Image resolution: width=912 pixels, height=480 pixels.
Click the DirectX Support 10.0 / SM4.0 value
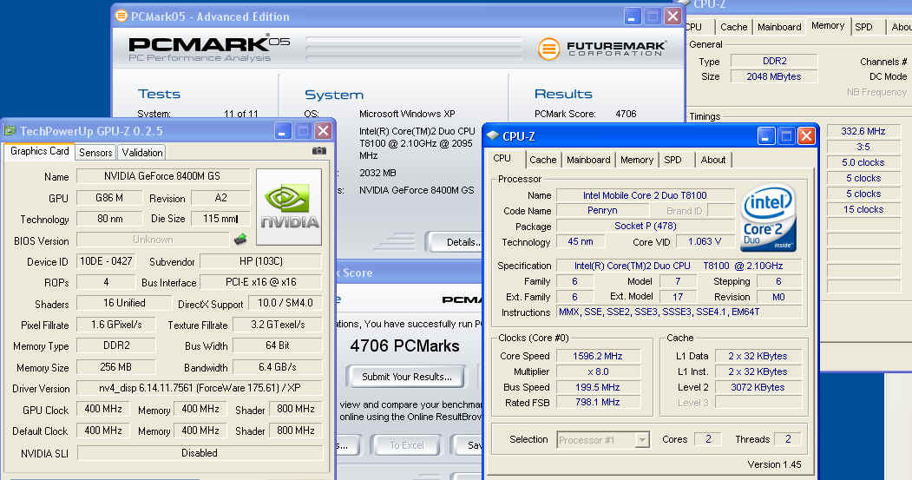pyautogui.click(x=285, y=303)
